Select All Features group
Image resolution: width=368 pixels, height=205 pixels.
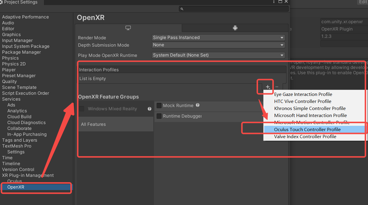pos(116,124)
